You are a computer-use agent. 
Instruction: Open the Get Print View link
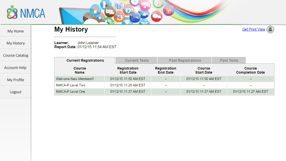click(x=254, y=29)
